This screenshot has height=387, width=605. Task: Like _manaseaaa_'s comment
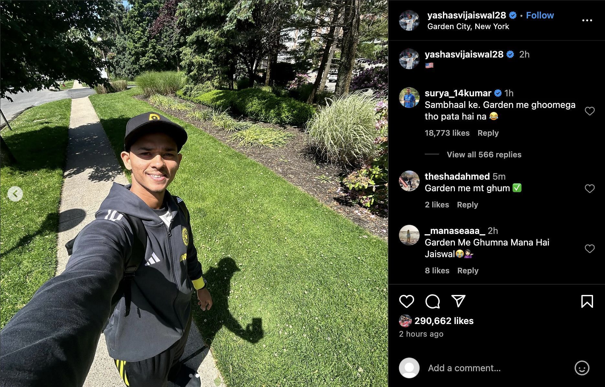[589, 248]
